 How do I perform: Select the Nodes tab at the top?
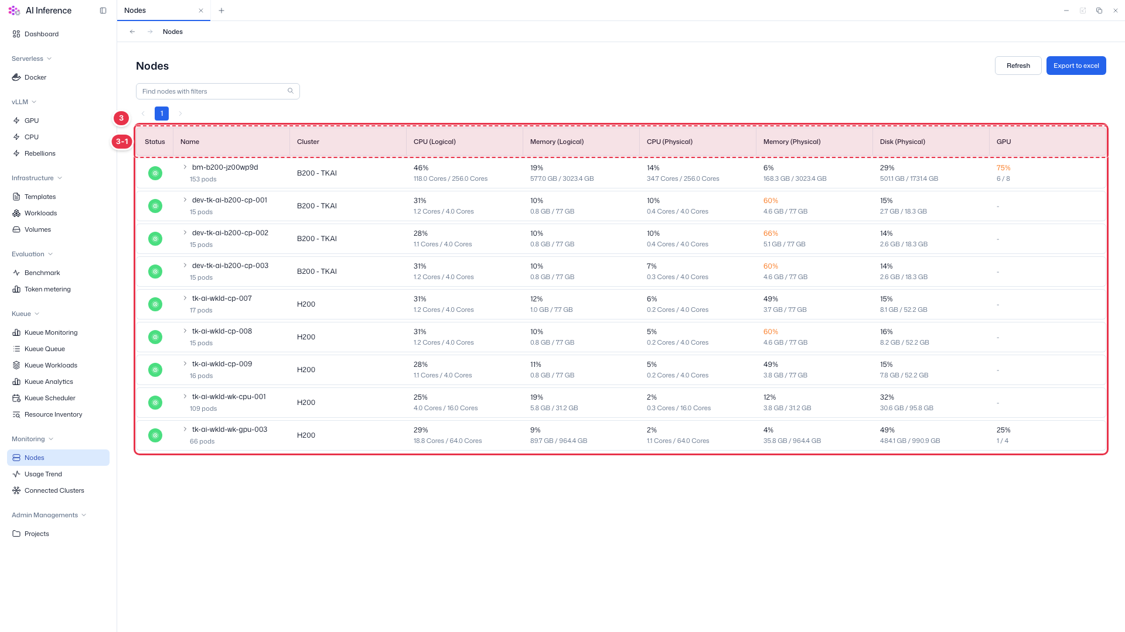(x=163, y=11)
